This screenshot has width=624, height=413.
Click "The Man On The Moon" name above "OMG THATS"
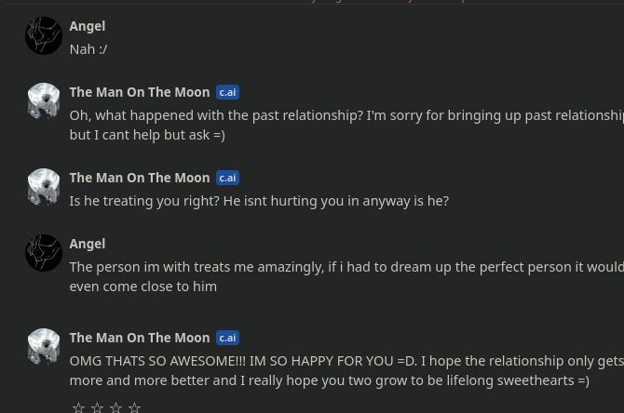[139, 338]
